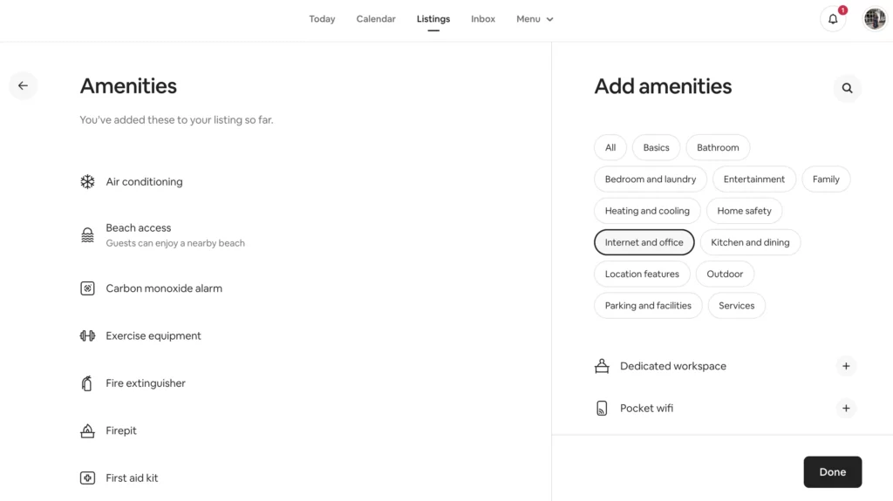Open the notifications bell

[x=833, y=19]
